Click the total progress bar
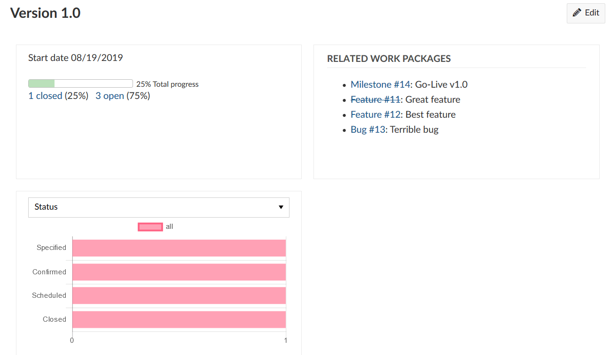 coord(80,84)
